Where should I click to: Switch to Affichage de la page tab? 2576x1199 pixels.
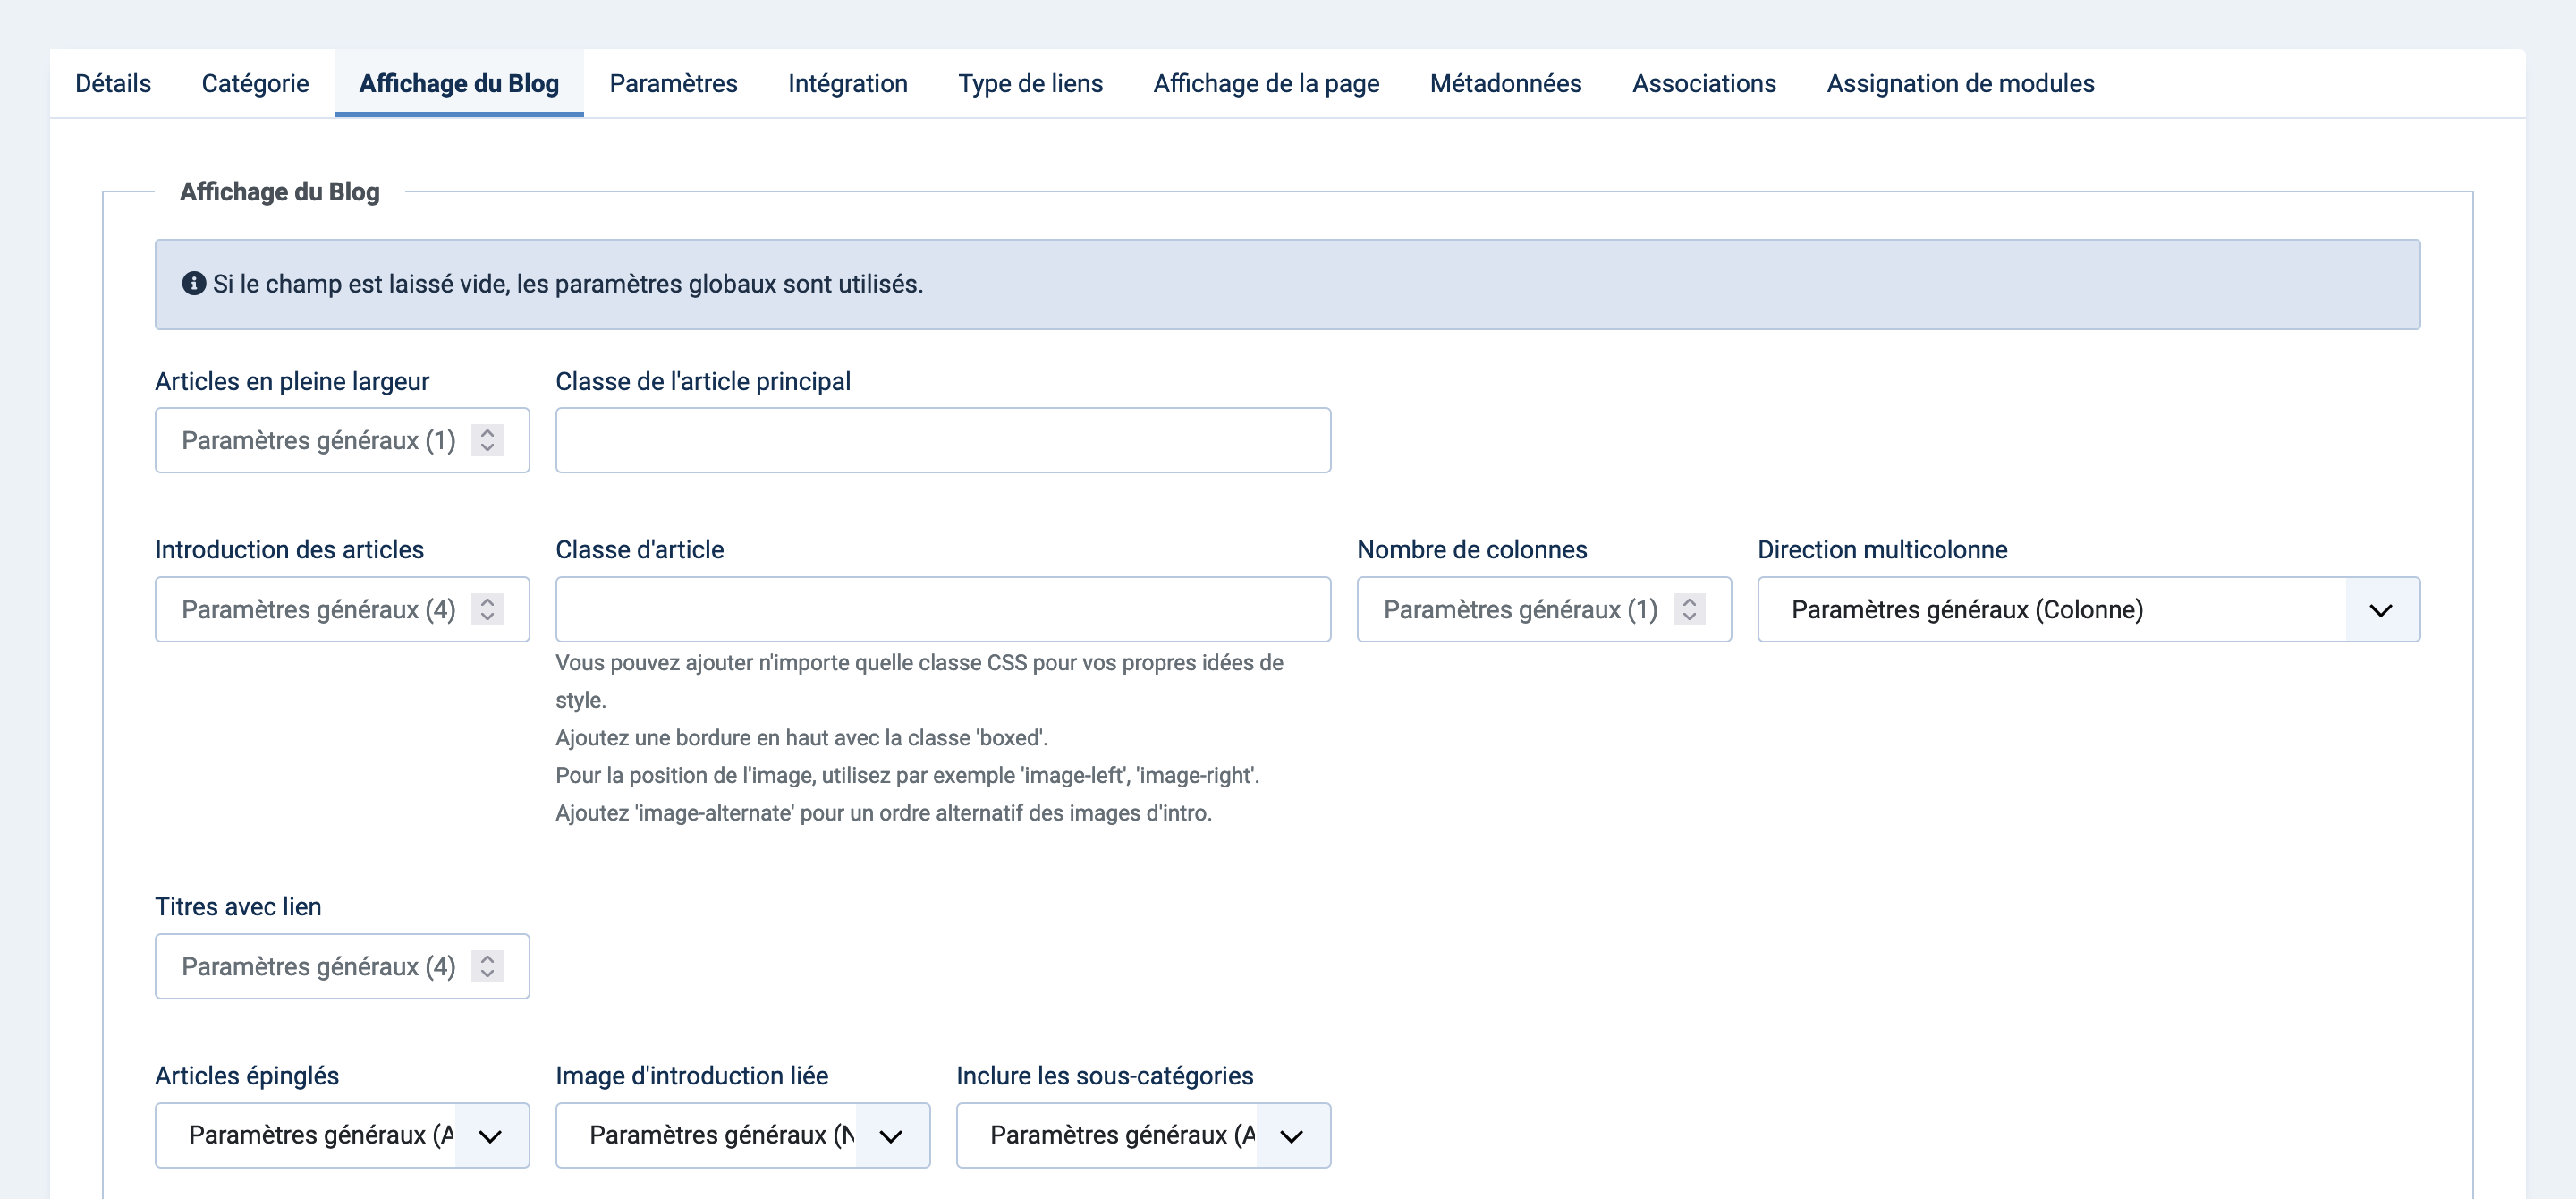coord(1266,83)
